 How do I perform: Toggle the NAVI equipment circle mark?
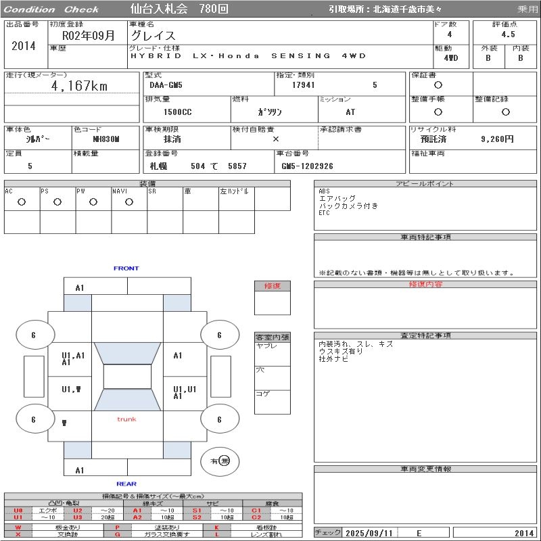tap(129, 202)
